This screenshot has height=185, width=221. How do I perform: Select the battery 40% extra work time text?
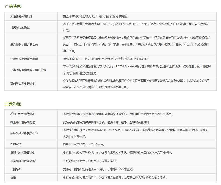click(x=106, y=59)
